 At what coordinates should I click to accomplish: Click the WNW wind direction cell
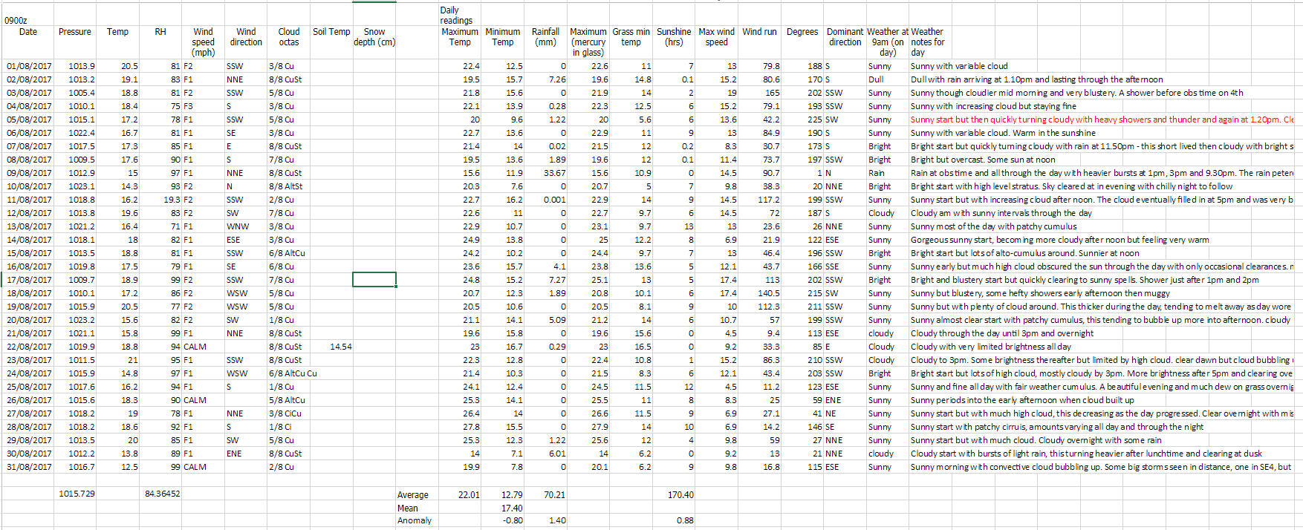point(238,226)
